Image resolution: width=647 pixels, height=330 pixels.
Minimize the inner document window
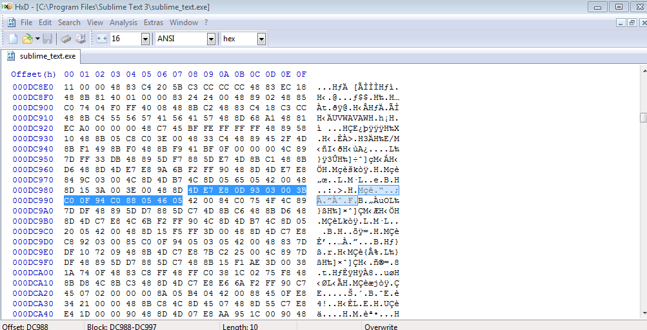621,23
